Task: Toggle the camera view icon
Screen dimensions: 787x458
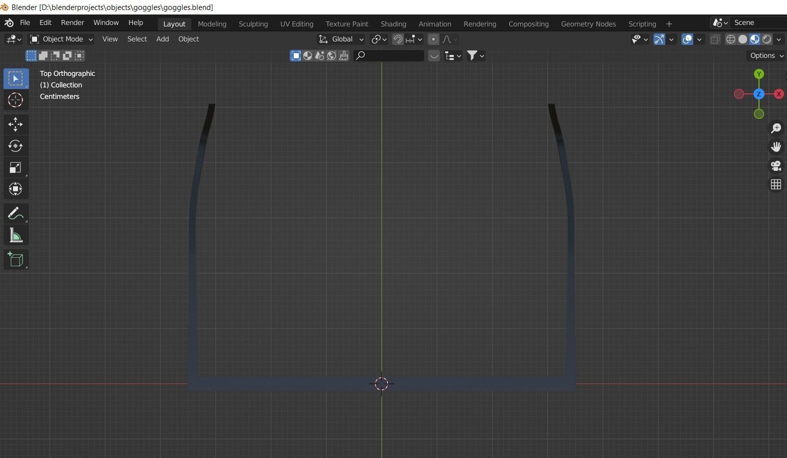Action: (x=776, y=165)
